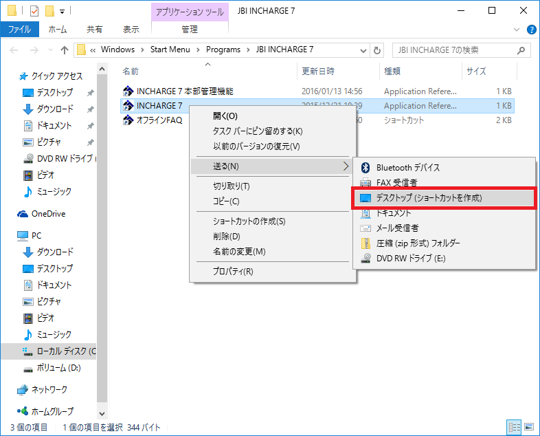Click the Start Menu breadcrumb segment
540x436 pixels.
click(170, 50)
